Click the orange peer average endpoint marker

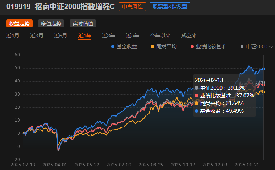click(263, 92)
